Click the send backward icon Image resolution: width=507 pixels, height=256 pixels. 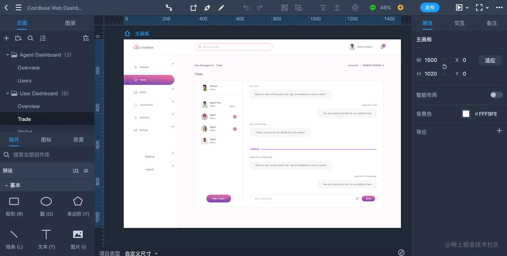click(x=323, y=7)
